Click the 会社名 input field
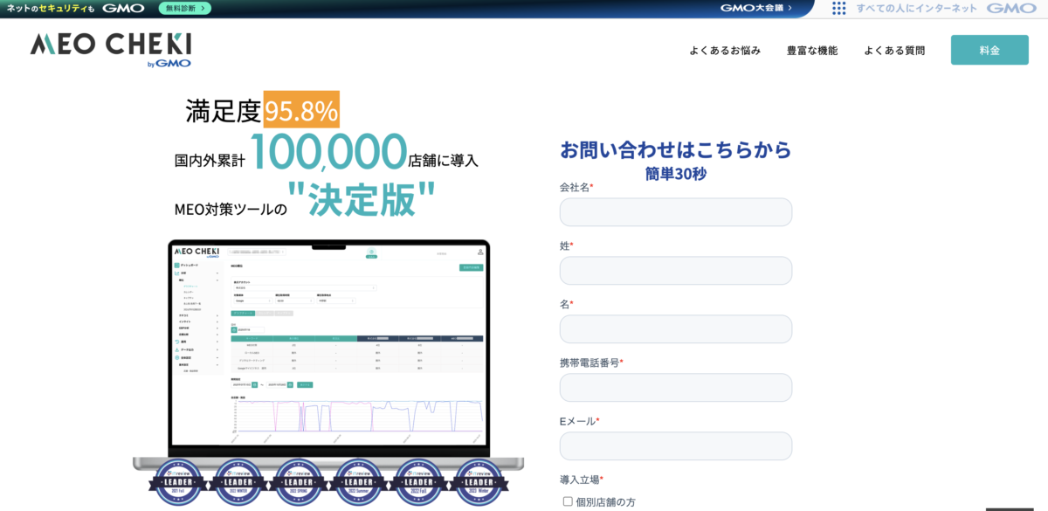Screen dimensions: 1048x511 pos(676,212)
